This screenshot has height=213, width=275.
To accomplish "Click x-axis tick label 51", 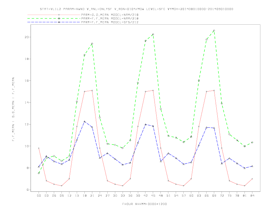I will click(168, 196).
